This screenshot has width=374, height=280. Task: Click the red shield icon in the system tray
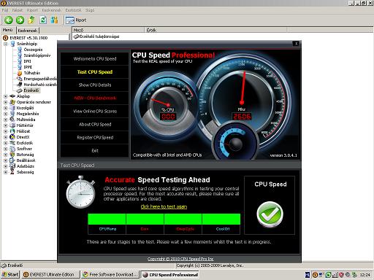(x=341, y=275)
